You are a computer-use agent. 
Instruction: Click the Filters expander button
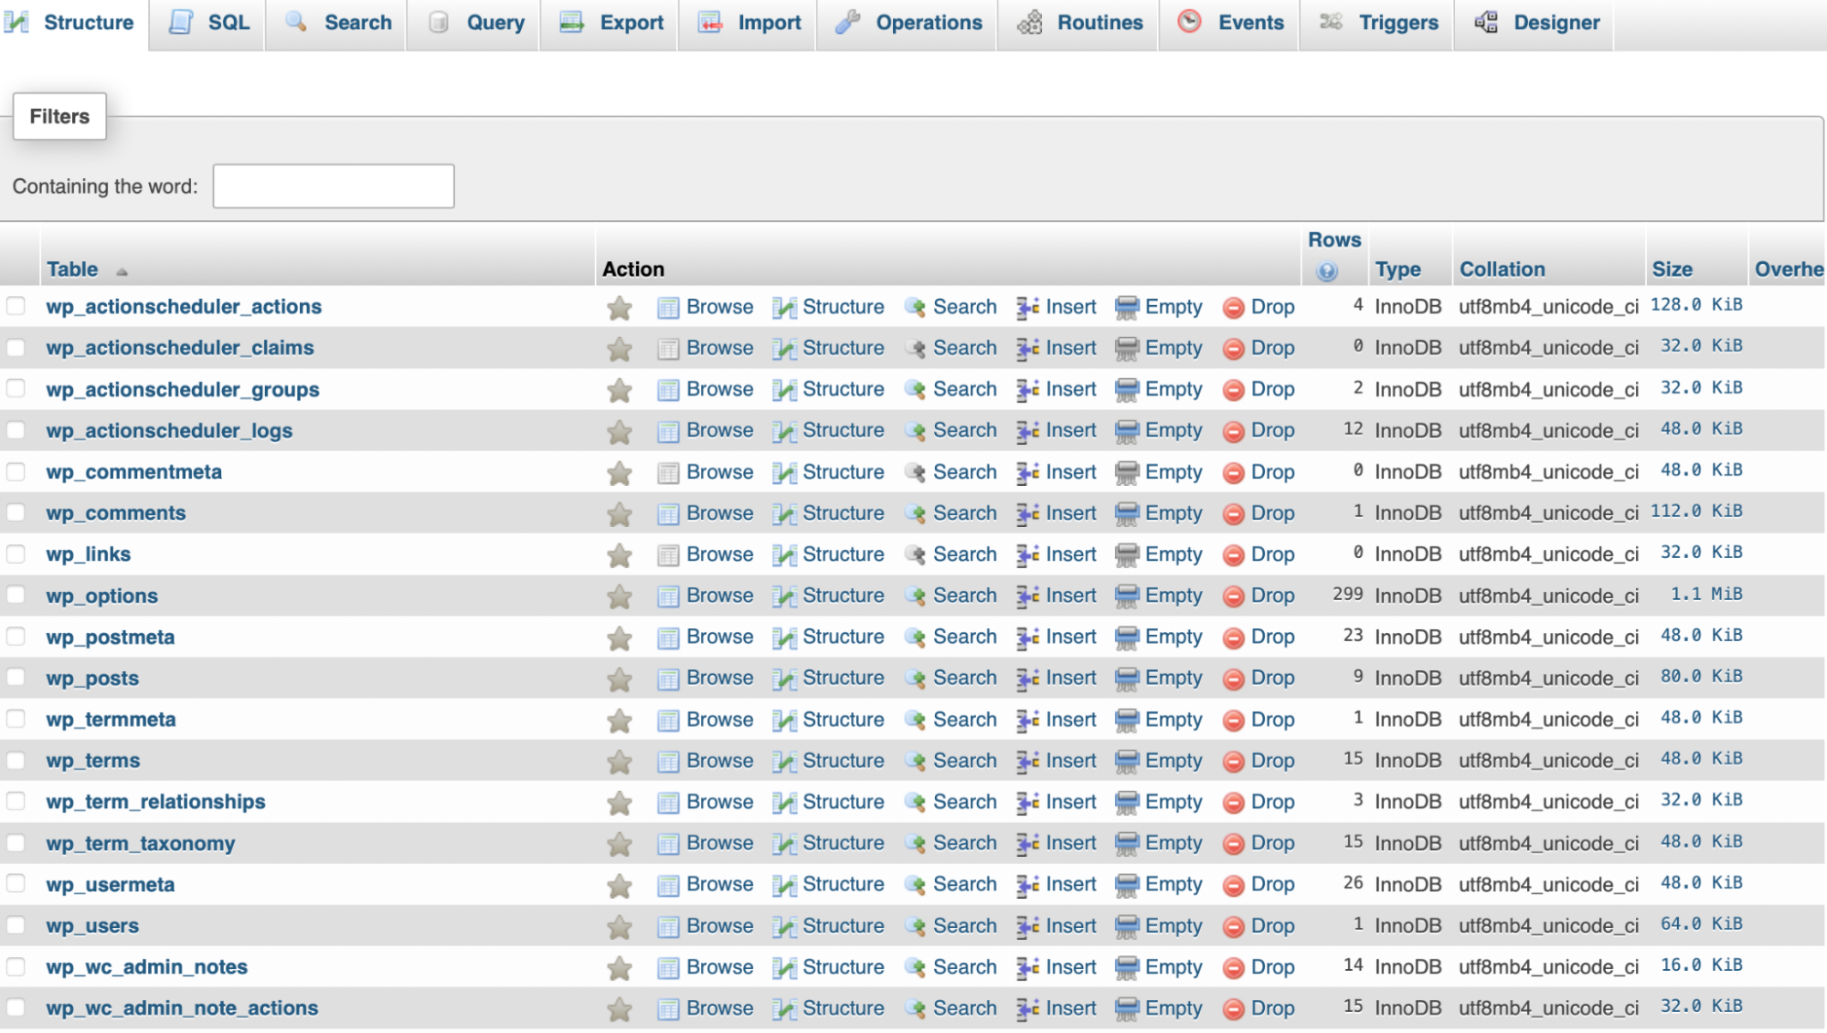pyautogui.click(x=58, y=115)
